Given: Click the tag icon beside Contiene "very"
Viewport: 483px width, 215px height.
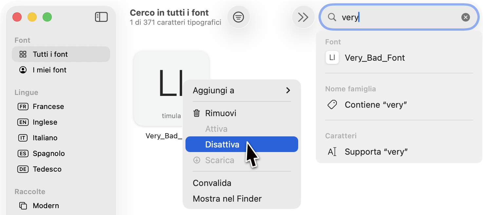Looking at the screenshot, I should 332,104.
